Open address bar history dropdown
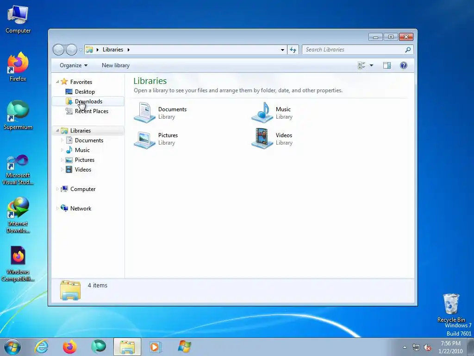Image resolution: width=474 pixels, height=356 pixels. (282, 50)
